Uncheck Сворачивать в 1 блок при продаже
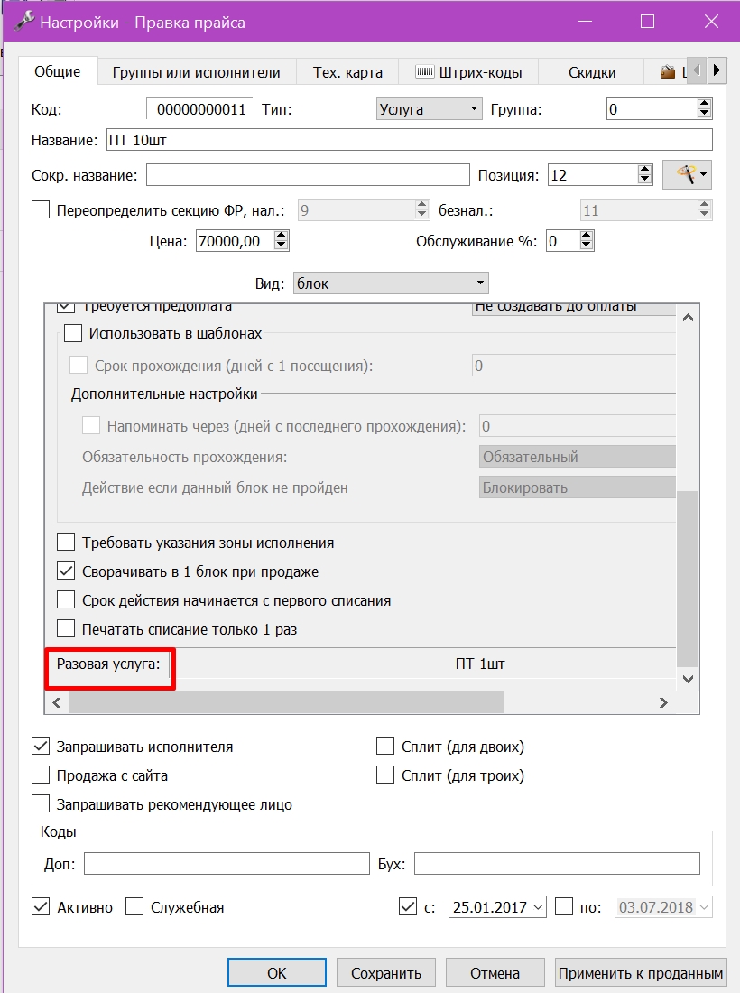Image resolution: width=740 pixels, height=993 pixels. click(x=66, y=571)
